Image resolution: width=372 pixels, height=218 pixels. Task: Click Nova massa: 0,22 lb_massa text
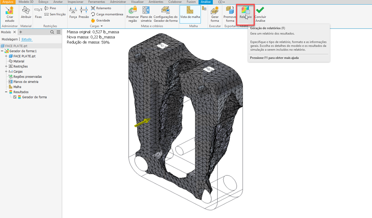click(91, 37)
